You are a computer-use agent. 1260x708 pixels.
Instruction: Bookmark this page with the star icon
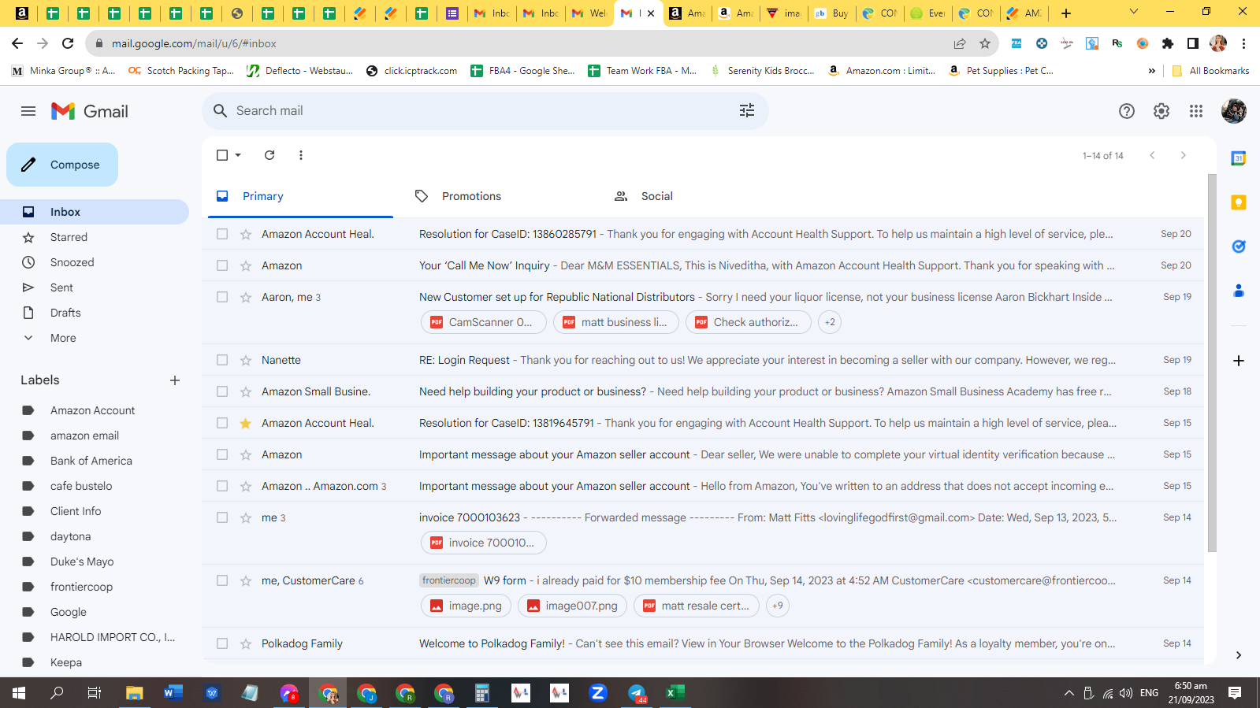[985, 43]
